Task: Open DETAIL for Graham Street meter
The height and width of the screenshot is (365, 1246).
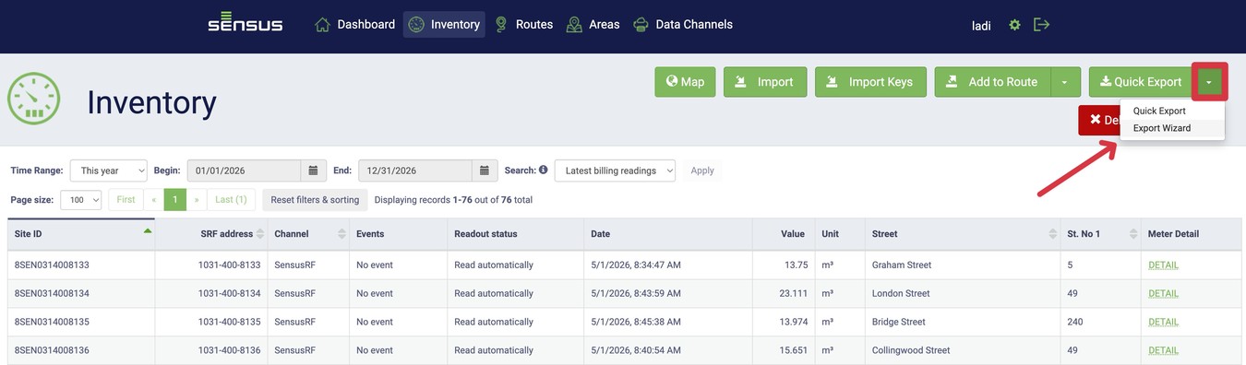Action: coord(1163,265)
